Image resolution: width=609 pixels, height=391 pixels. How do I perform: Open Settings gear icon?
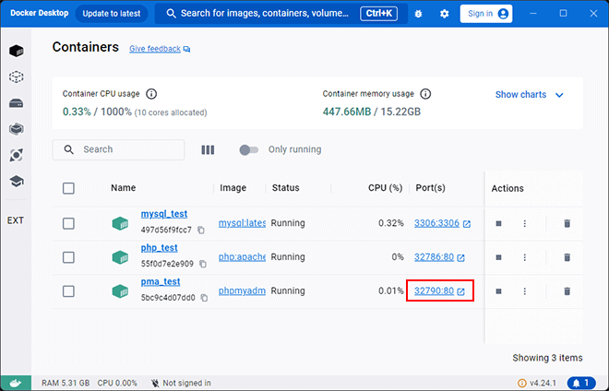(445, 14)
